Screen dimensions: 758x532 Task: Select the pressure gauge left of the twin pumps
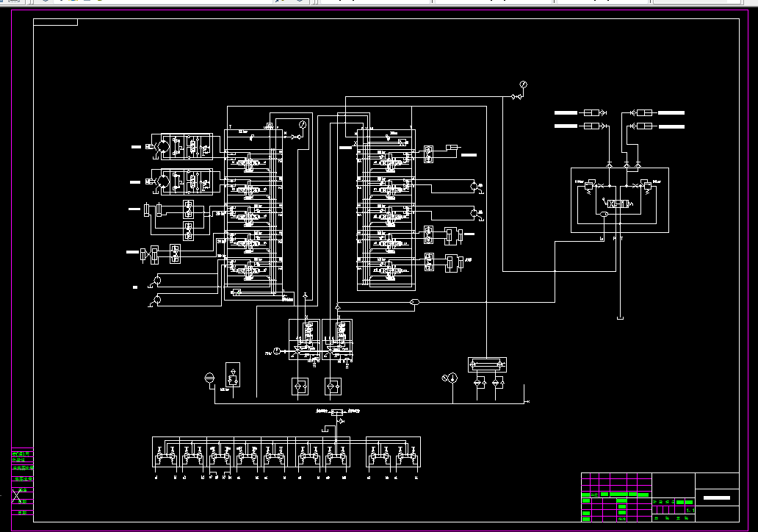277,351
